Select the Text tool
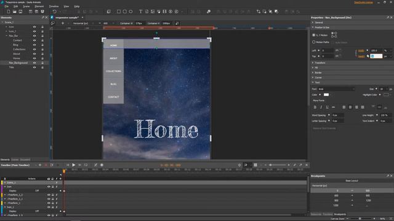Image resolution: width=394 pixels, height=221 pixels. (141, 12)
